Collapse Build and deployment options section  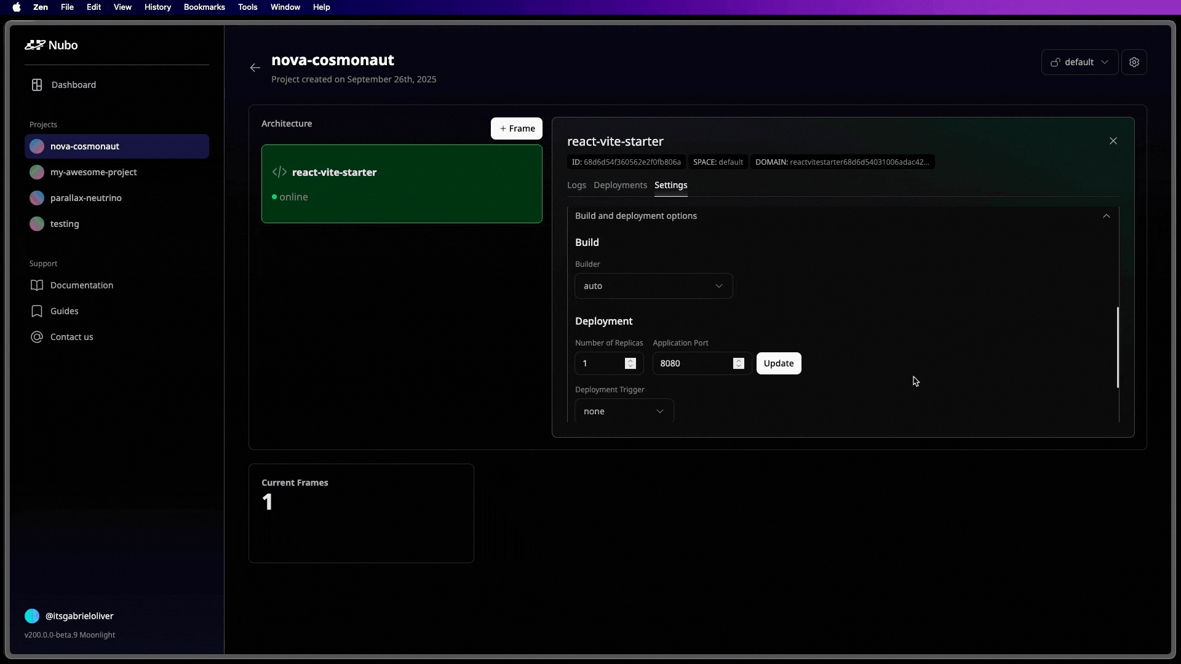1107,216
